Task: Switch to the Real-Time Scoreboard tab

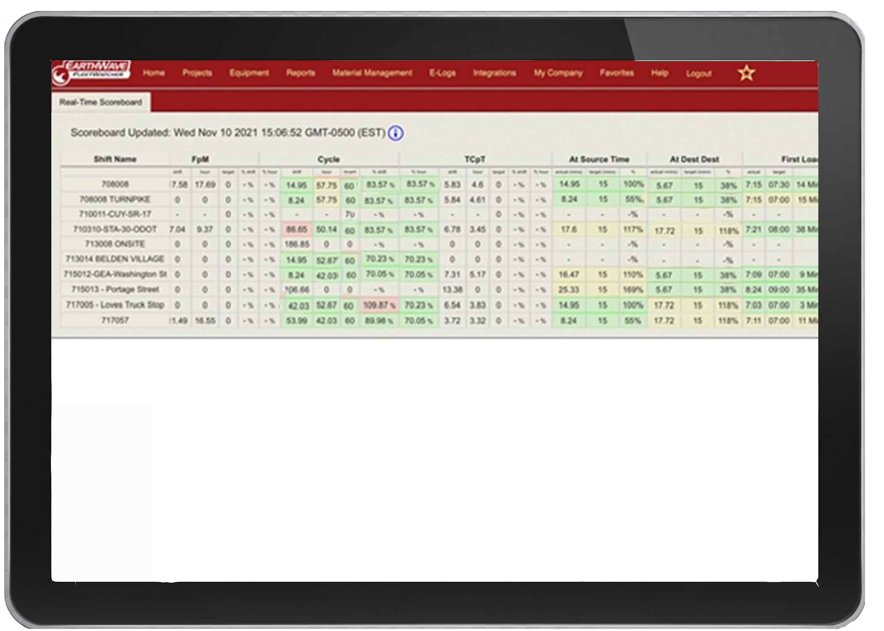Action: 101,101
